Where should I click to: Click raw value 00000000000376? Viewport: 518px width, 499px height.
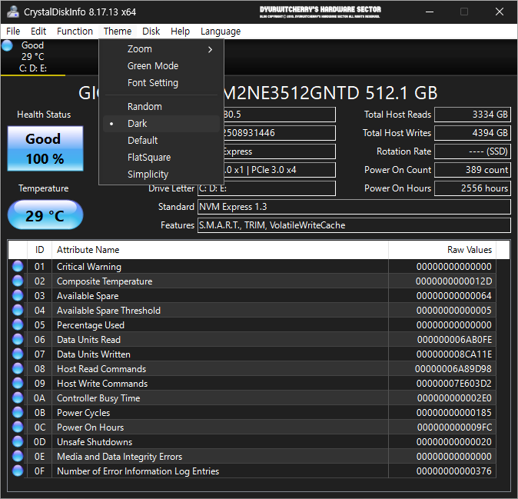[x=454, y=471]
